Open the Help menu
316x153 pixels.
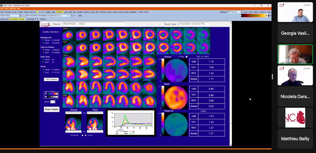pyautogui.click(x=269, y=12)
